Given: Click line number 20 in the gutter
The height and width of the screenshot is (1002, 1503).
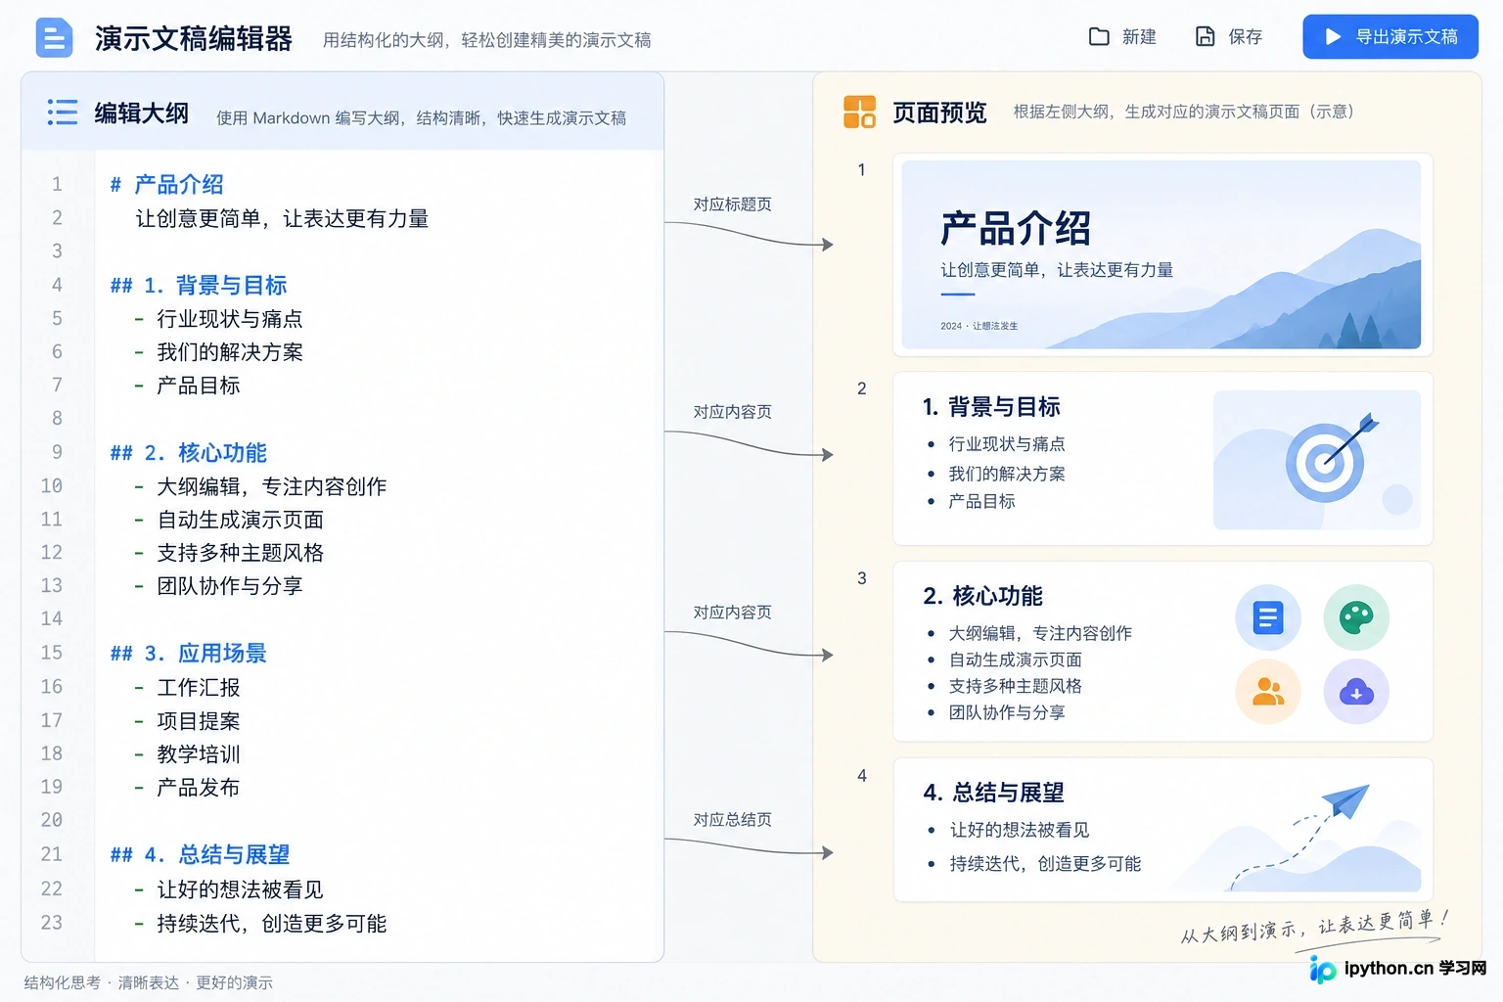Looking at the screenshot, I should point(52,820).
